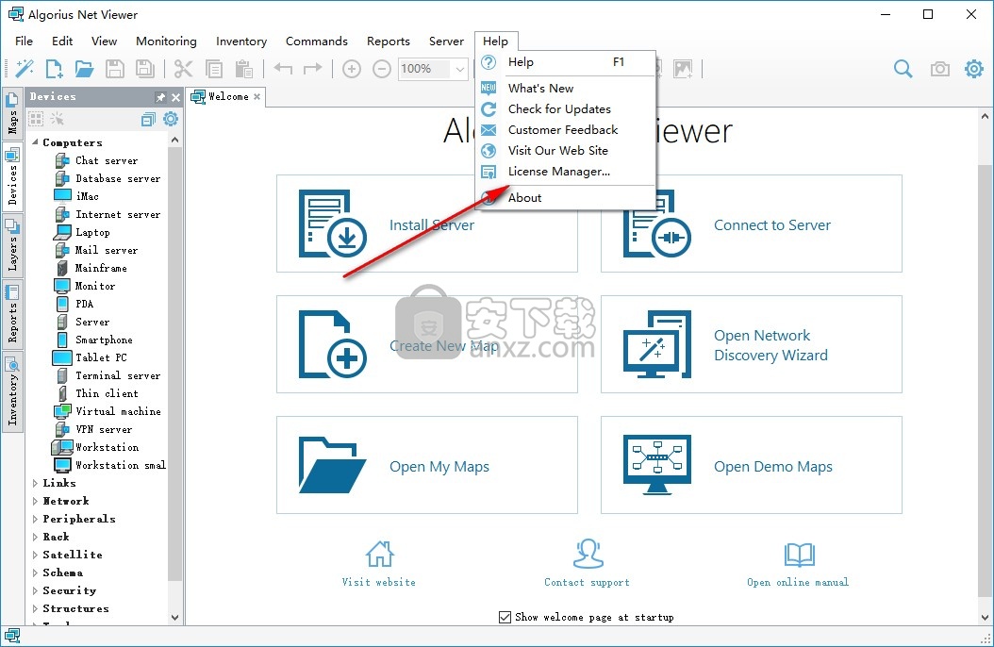The height and width of the screenshot is (647, 994).
Task: Undo the last action with left arrow
Action: tap(283, 69)
